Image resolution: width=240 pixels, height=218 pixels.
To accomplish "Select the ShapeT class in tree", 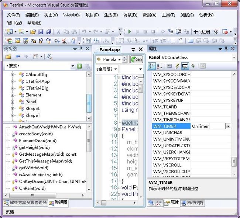I will coord(33,115).
